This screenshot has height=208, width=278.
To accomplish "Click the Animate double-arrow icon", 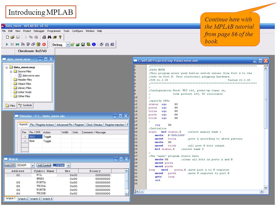I will click(17, 44).
